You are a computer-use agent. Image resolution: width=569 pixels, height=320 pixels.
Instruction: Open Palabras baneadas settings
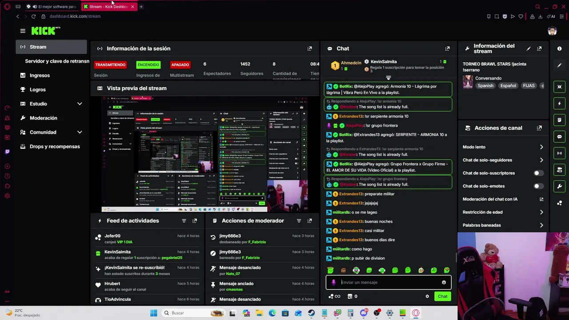[503, 225]
